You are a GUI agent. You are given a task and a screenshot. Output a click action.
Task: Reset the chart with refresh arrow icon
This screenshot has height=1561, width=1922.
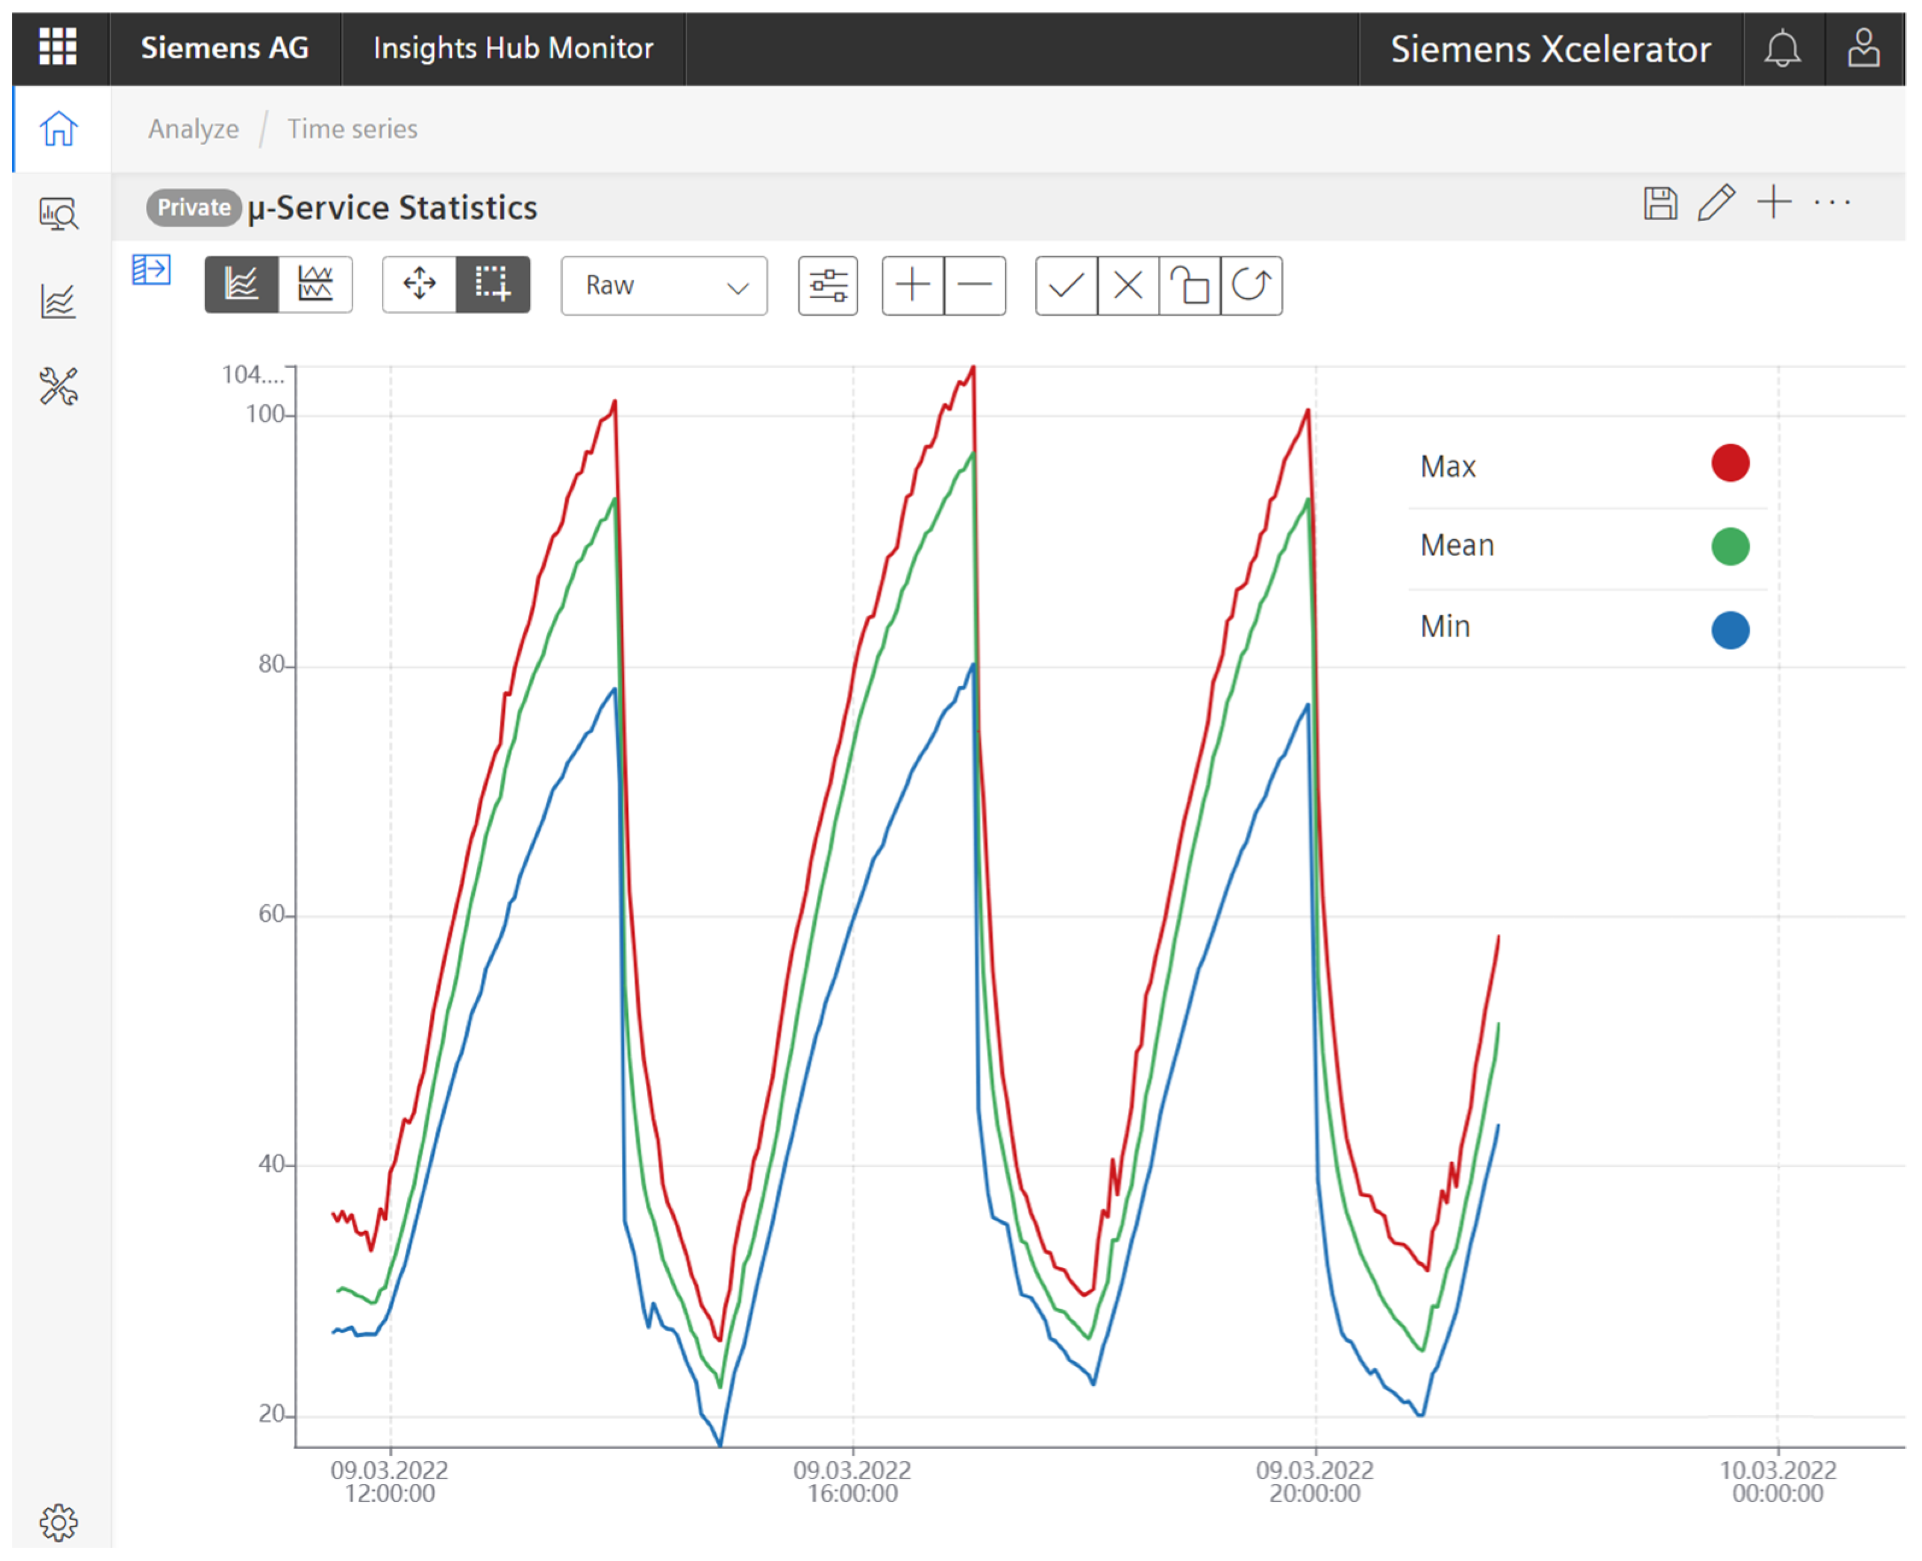1250,286
